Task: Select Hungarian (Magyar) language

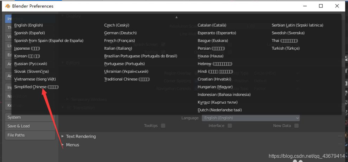Action: point(215,87)
